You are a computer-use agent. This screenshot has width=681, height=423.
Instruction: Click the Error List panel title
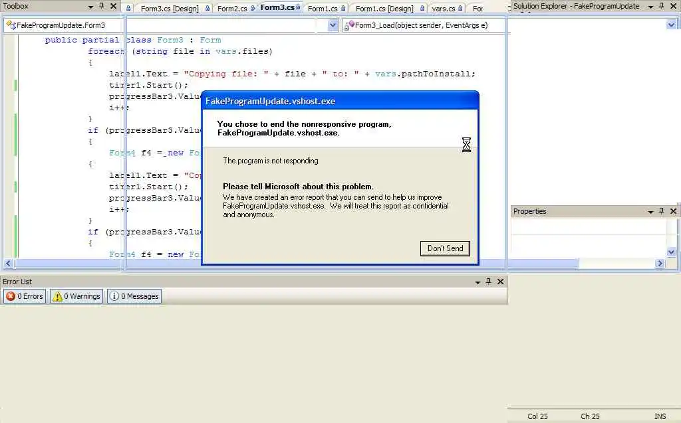click(x=17, y=282)
